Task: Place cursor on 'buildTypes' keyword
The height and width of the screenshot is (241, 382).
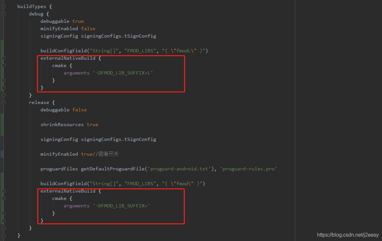Action: (32, 6)
